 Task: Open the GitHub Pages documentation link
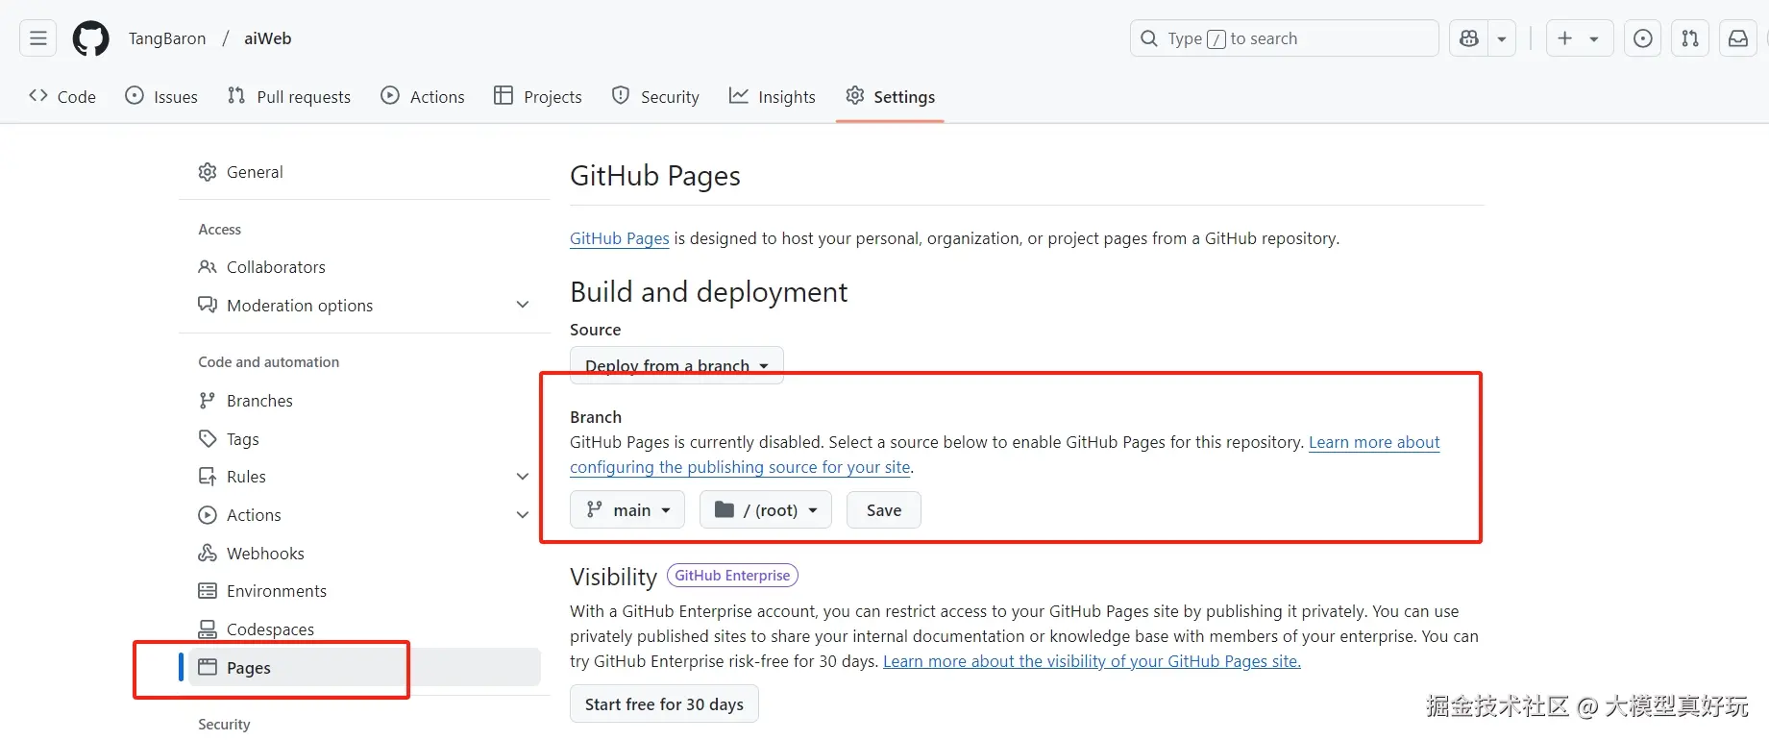620,238
